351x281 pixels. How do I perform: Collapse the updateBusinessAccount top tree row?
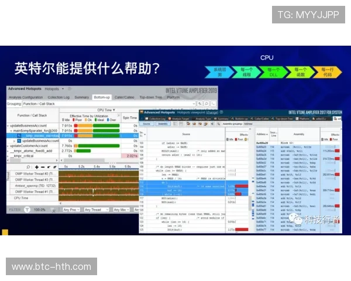[x=8, y=126]
